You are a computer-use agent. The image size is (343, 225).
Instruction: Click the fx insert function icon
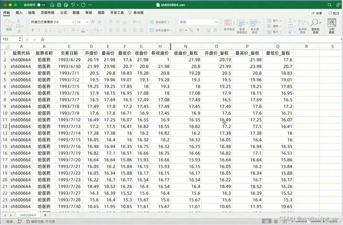tap(42, 39)
